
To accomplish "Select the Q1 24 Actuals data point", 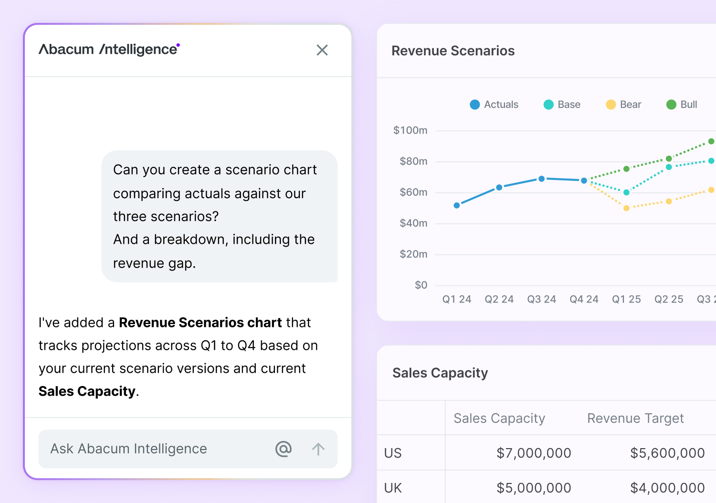I will 457,205.
